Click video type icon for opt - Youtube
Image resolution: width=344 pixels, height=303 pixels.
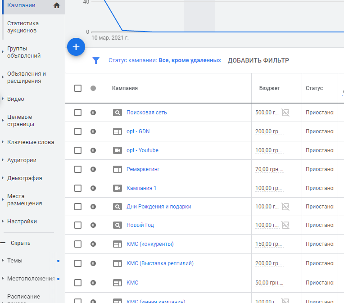(118, 150)
